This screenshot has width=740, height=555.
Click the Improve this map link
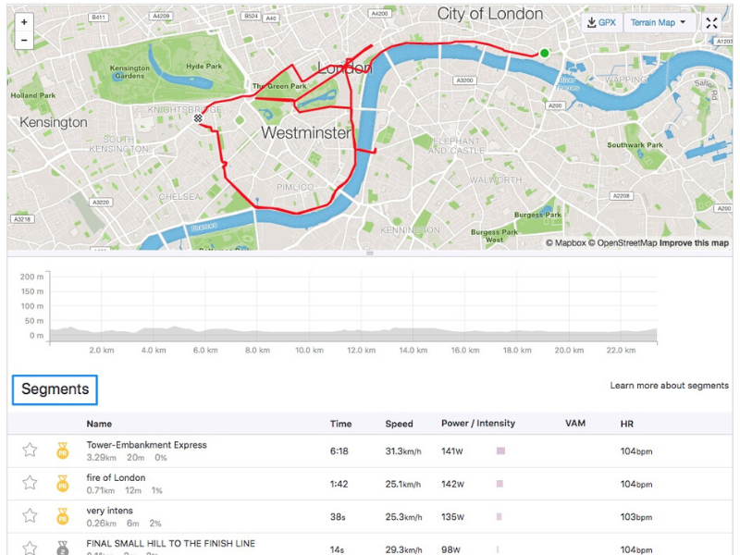(694, 243)
